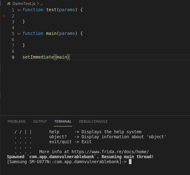Click the params parameter of test function
This screenshot has height=175, width=190.
click(67, 10)
